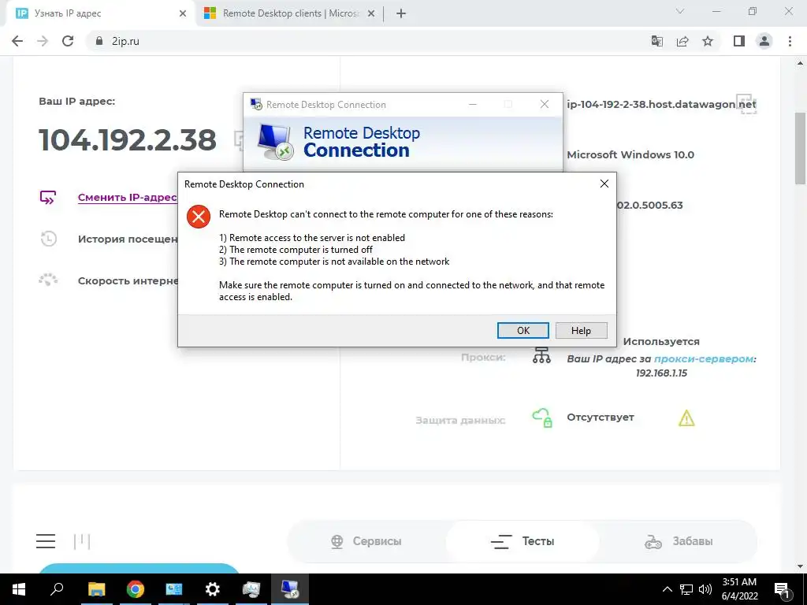Open Chrome profile avatar
The width and height of the screenshot is (807, 605).
coord(764,41)
